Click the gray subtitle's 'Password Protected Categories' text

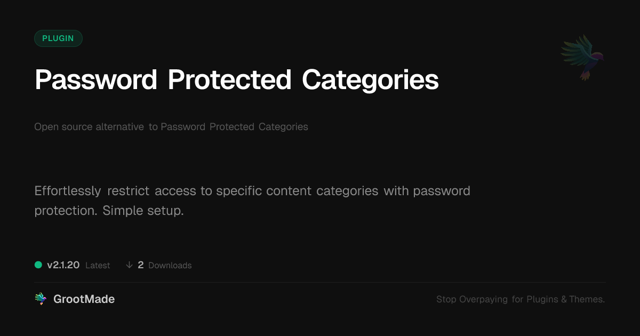point(234,127)
